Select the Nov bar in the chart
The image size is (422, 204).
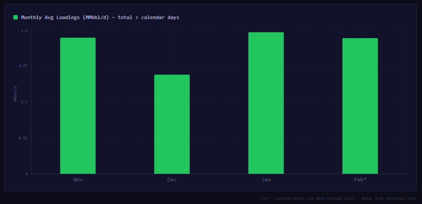tap(78, 106)
